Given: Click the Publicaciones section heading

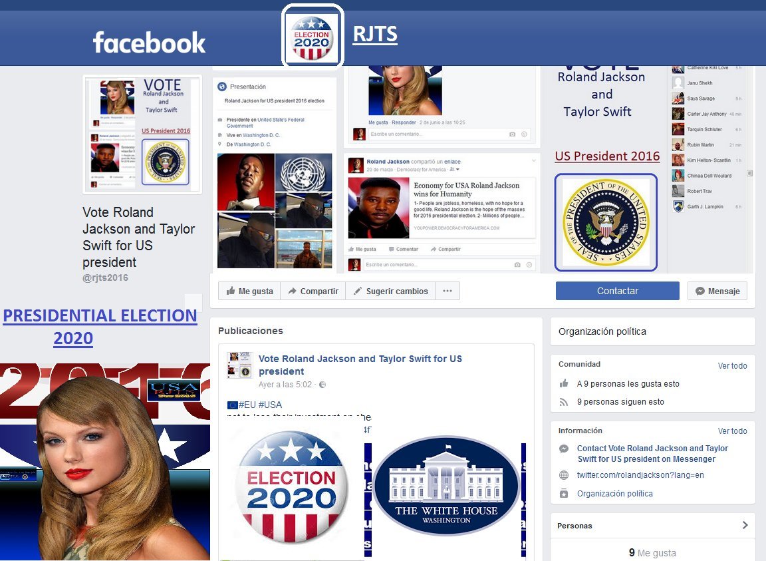Looking at the screenshot, I should pos(250,331).
